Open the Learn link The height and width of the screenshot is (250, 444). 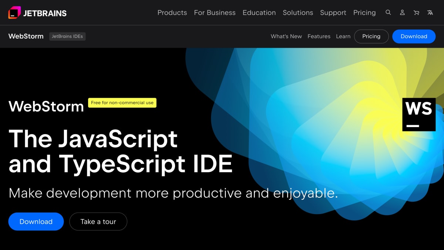[x=343, y=36]
